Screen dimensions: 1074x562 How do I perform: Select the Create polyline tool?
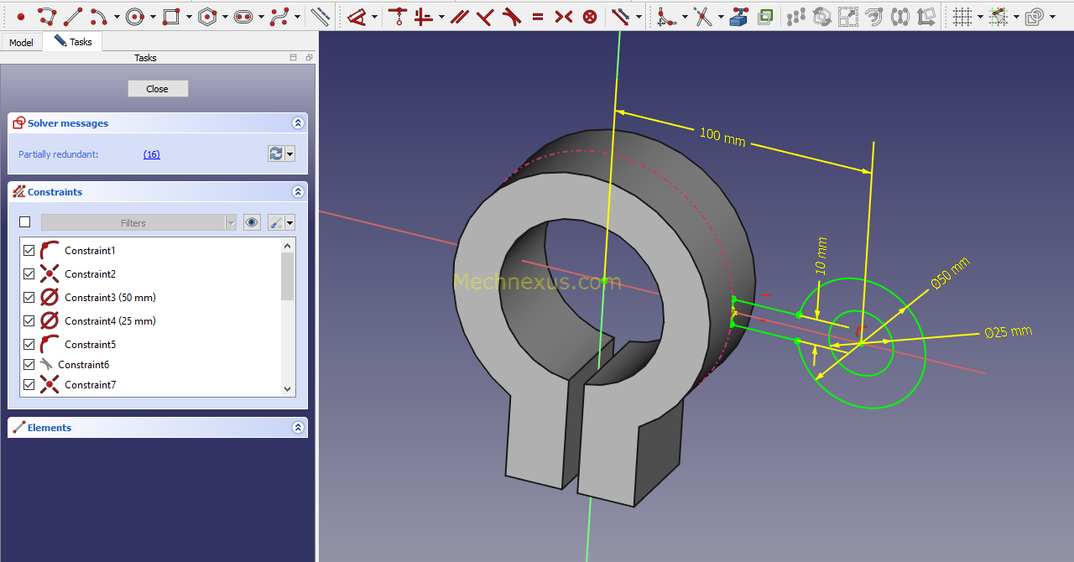click(x=47, y=16)
